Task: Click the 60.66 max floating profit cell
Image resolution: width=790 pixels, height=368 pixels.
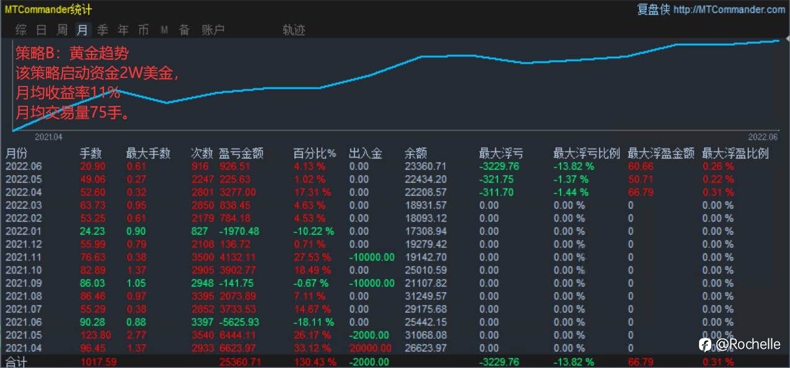Action: click(x=640, y=166)
